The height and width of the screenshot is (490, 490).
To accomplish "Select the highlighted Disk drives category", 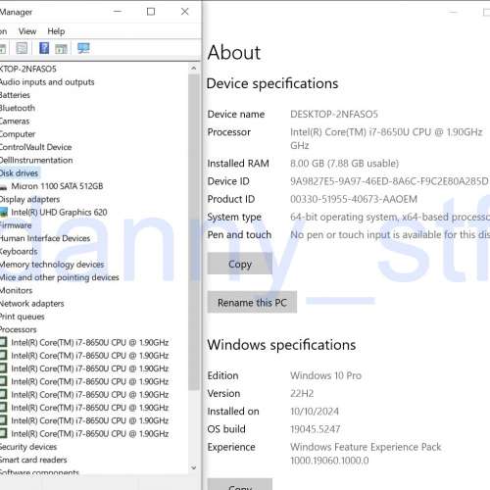I will point(19,173).
